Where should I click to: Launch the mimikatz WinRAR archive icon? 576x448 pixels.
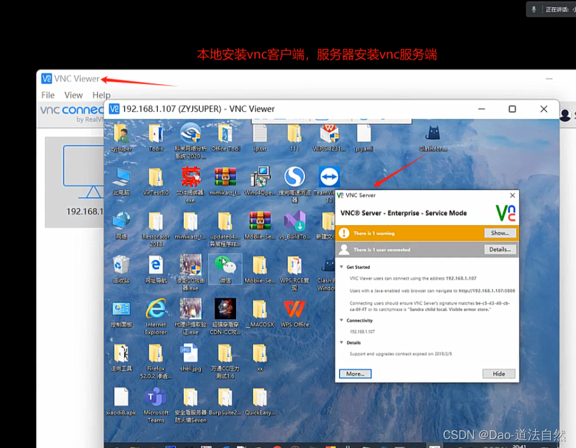(x=225, y=177)
